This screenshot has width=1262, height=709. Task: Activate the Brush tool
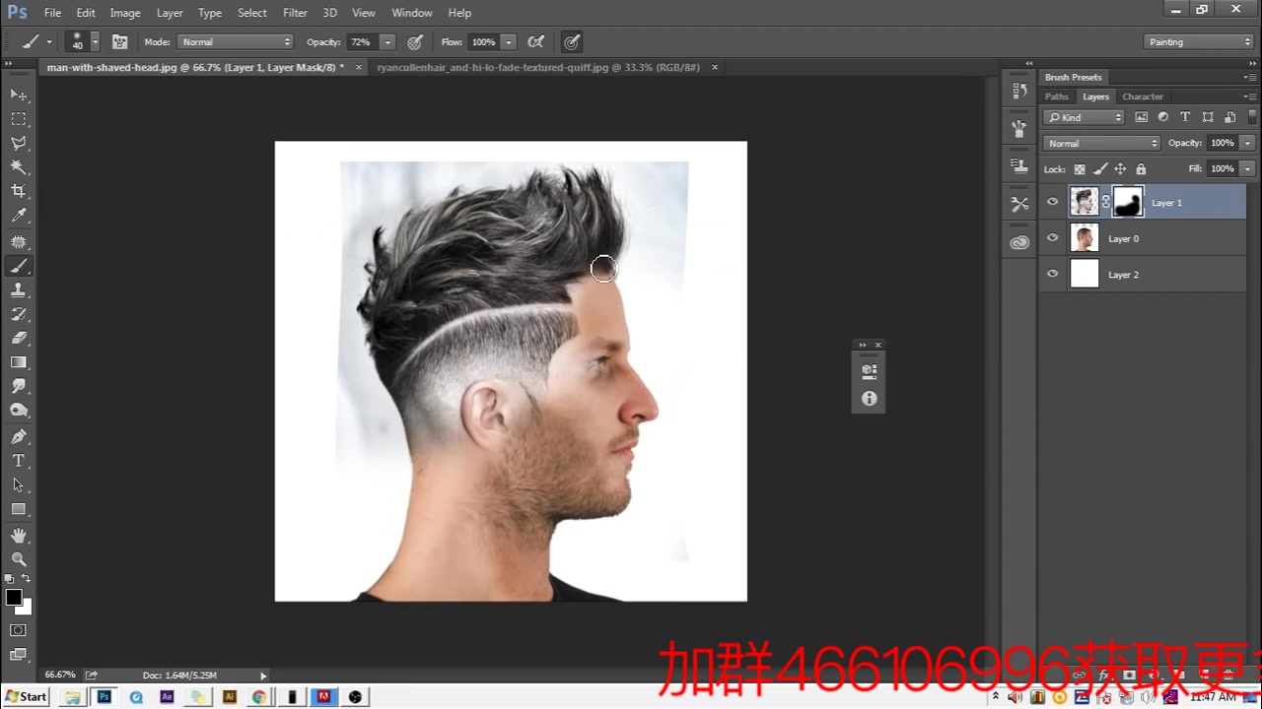tap(19, 265)
